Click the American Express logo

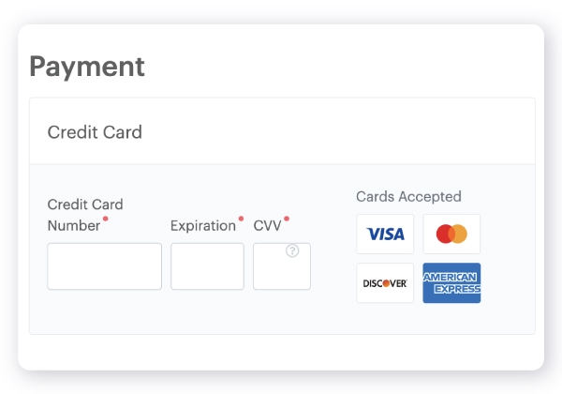pyautogui.click(x=451, y=282)
